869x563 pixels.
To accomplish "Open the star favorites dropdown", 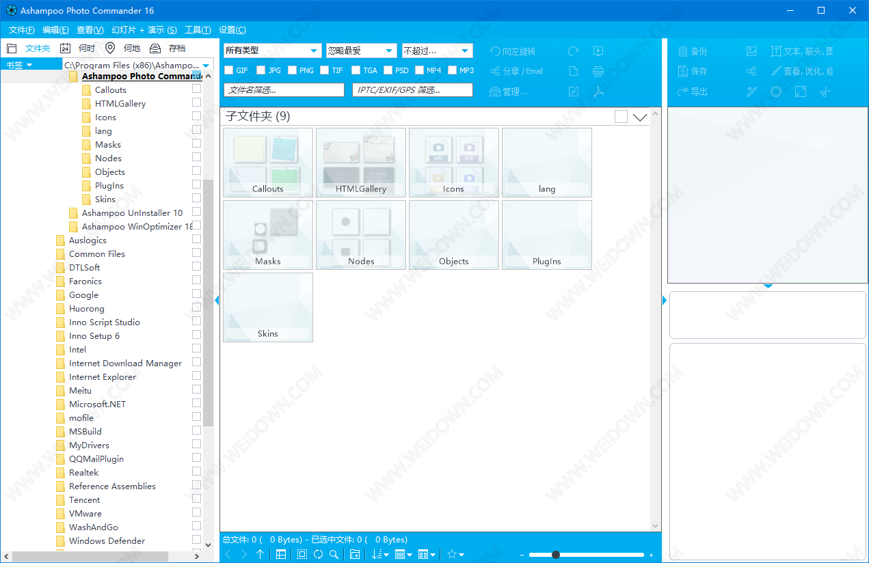I will (455, 554).
